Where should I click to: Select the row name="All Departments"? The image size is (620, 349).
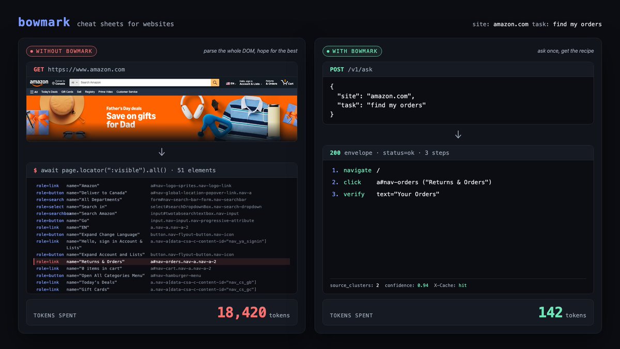coord(162,200)
